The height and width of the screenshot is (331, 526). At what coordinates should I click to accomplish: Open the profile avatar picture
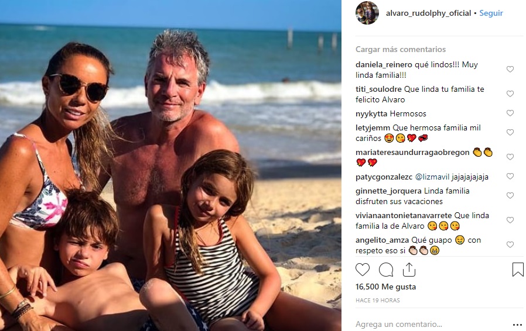(x=367, y=13)
